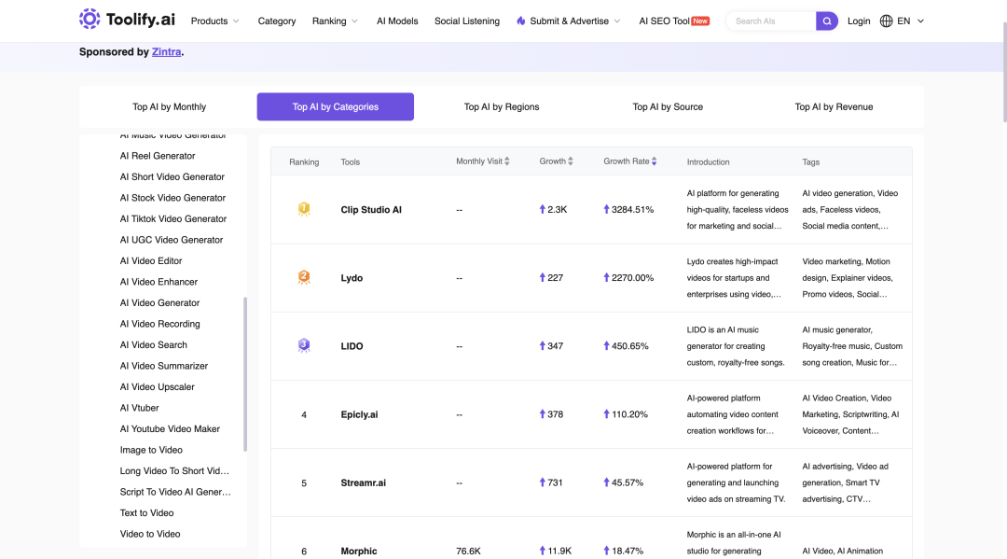Click the orange rank 2 medal

304,277
